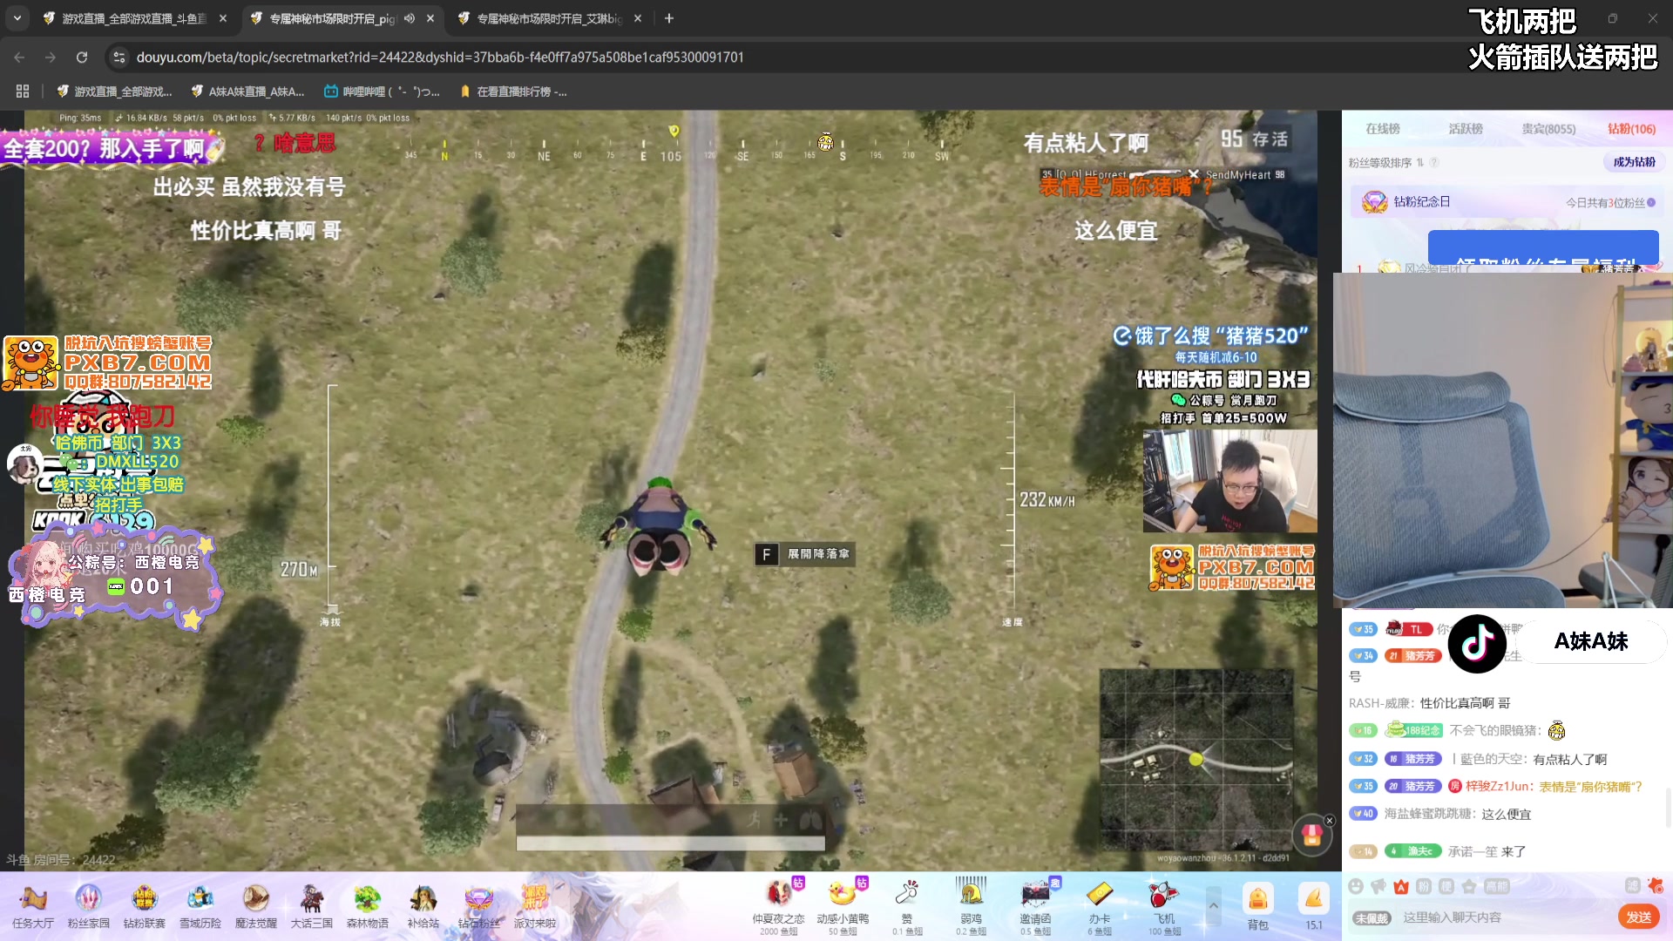Click the red crown noble icon
1673x941 pixels.
click(1401, 886)
